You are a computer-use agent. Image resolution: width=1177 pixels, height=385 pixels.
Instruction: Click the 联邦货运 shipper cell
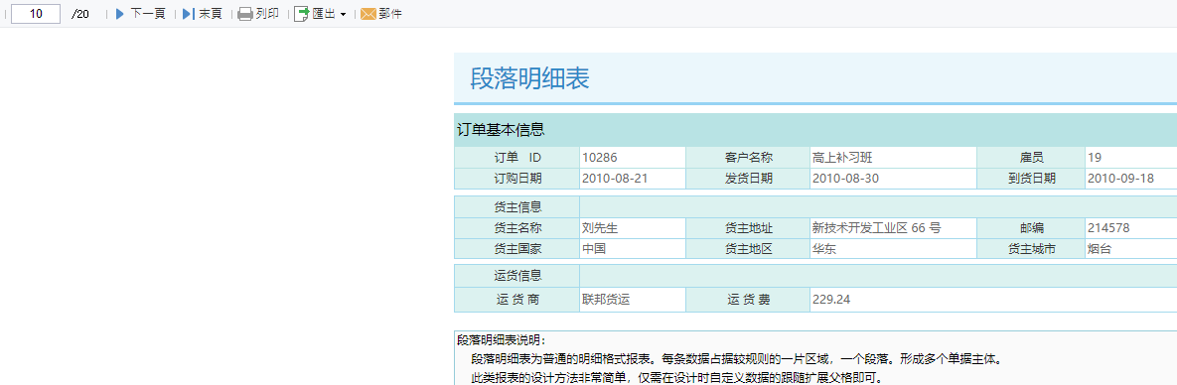633,300
